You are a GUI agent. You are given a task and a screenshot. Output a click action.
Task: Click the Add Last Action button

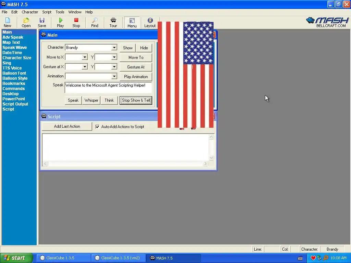[67, 126]
